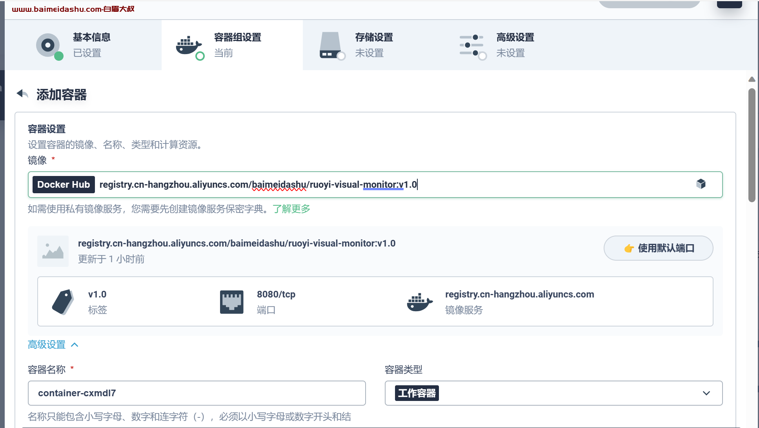The image size is (759, 428).
Task: Open the 基本信息 step tab
Action: coord(83,45)
